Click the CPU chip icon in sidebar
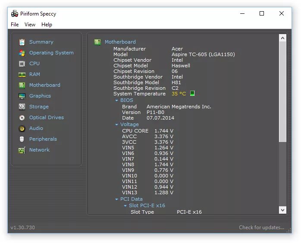This screenshot has width=301, height=243. (22, 63)
